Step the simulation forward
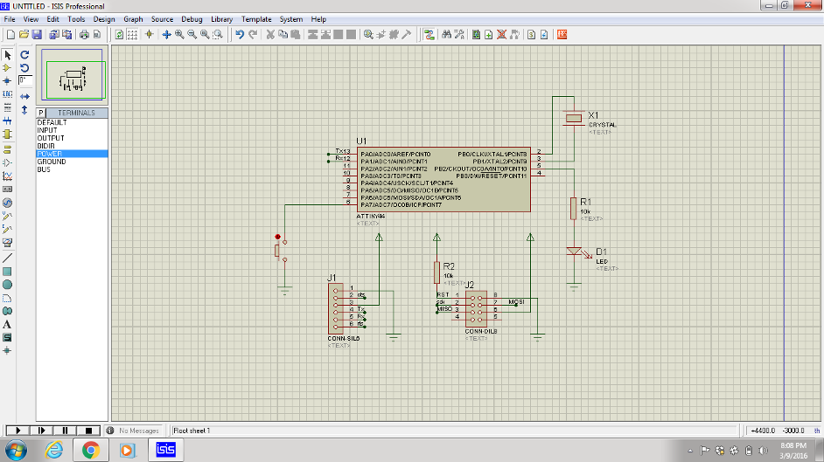Viewport: 824px width, 462px height. pos(41,431)
